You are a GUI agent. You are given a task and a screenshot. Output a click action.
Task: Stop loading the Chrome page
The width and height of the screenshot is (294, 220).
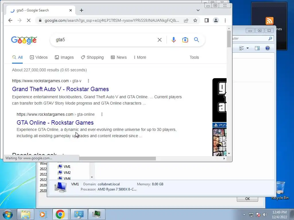click(28, 20)
